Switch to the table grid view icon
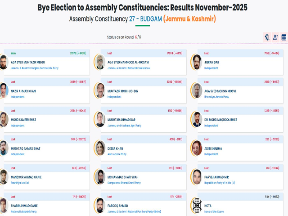This screenshot has width=288, height=216. click(x=284, y=37)
